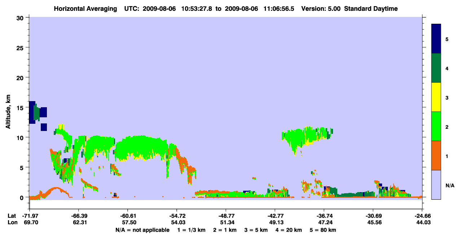The image size is (469, 240).
Task: Click the 'Standard Daytime' label
Action: coord(371,9)
